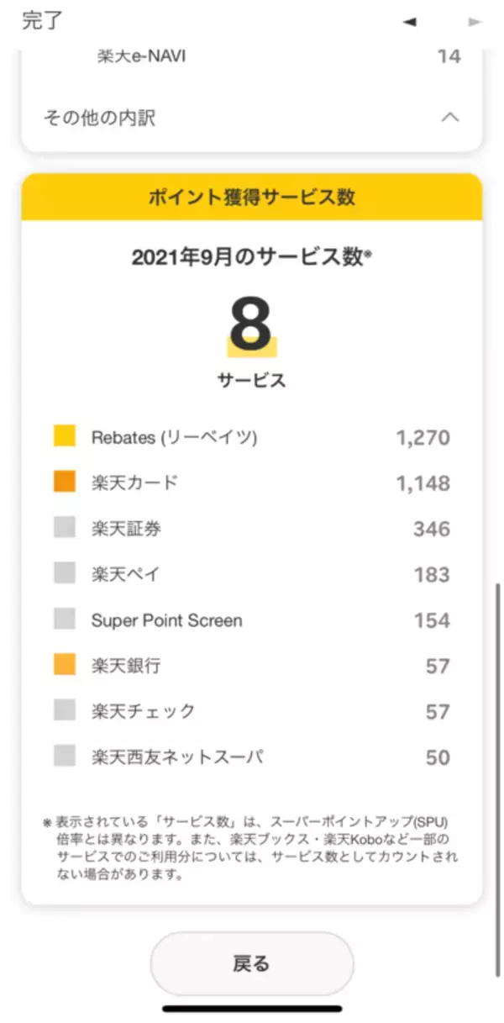Click the yellow Rebates color swatch
The image size is (504, 1023).
(65, 436)
